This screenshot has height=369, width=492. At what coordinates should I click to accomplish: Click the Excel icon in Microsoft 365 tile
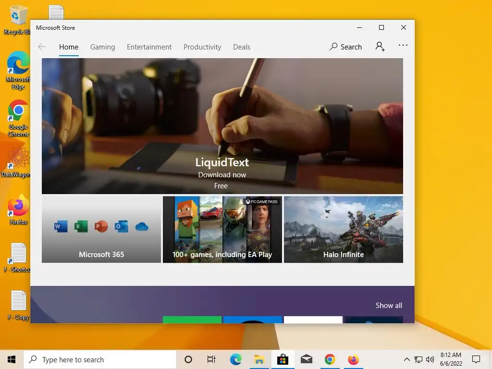pos(81,226)
